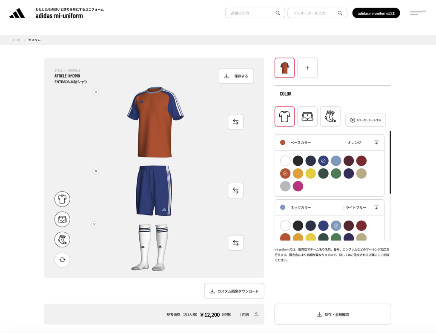
Task: Select the white neck color swatch
Action: click(x=285, y=226)
